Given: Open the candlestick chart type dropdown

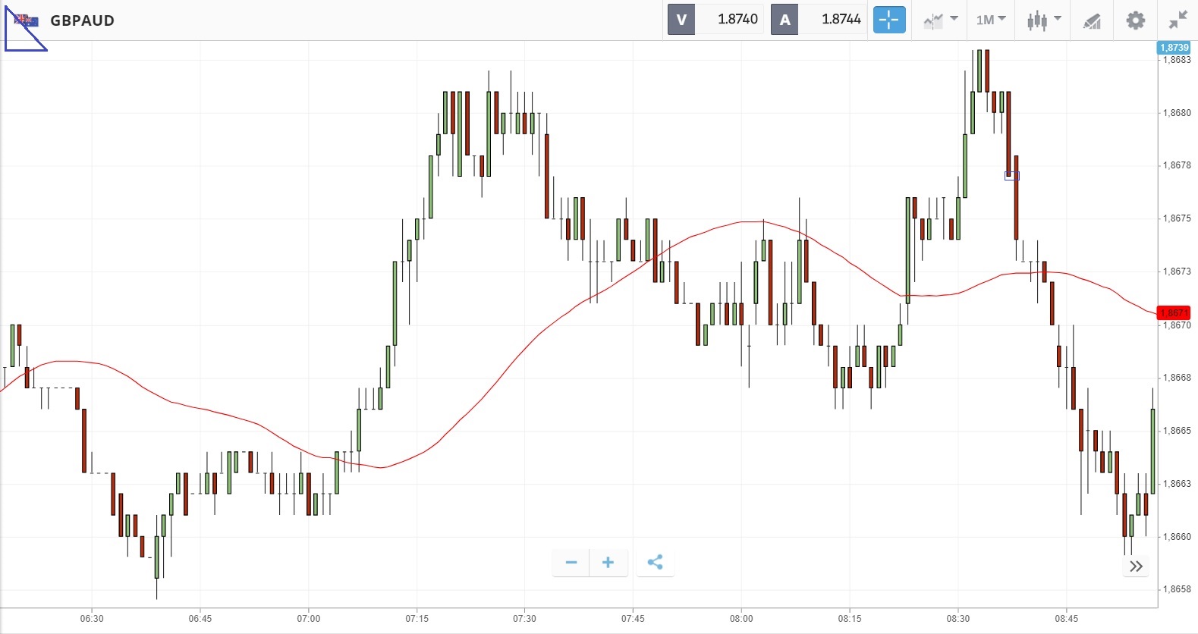Looking at the screenshot, I should coord(1044,20).
